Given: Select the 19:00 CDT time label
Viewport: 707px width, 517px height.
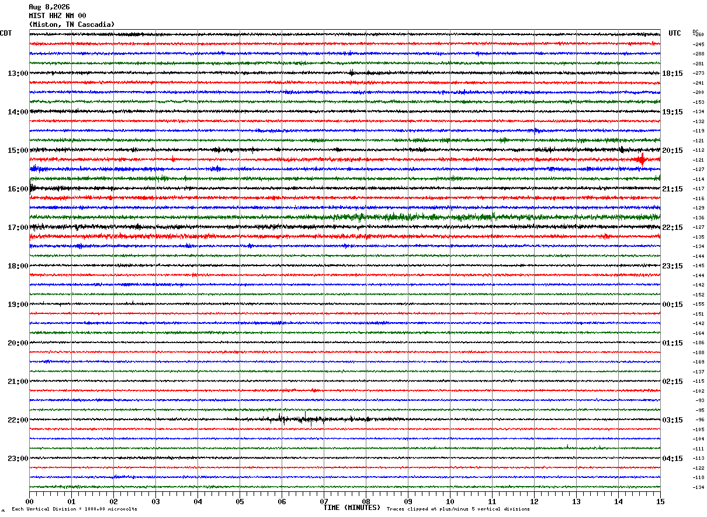Looking at the screenshot, I should coord(18,304).
